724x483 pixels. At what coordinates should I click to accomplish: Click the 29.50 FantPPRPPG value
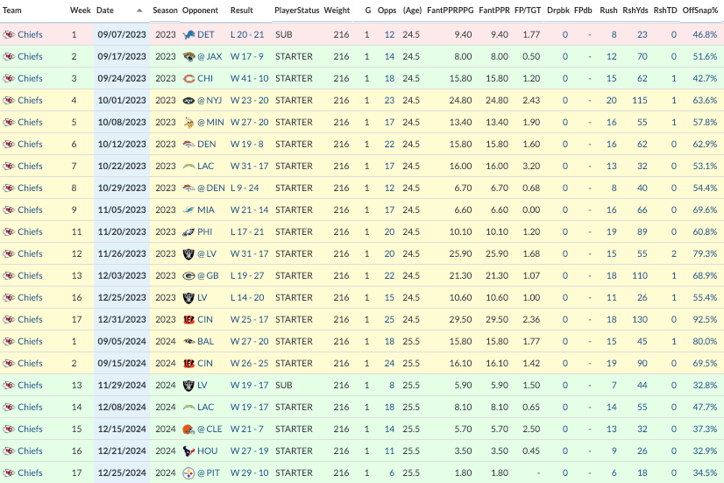click(460, 320)
